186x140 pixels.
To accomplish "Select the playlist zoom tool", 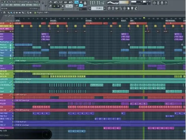I will click(28, 13).
